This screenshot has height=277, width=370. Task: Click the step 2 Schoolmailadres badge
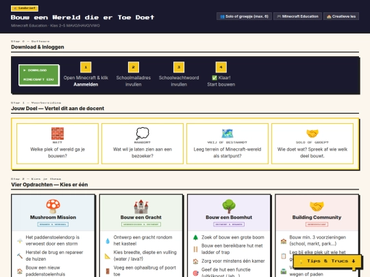coord(134,67)
